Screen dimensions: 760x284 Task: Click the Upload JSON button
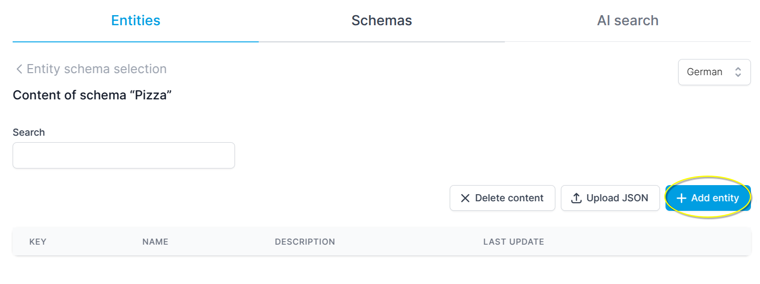610,198
